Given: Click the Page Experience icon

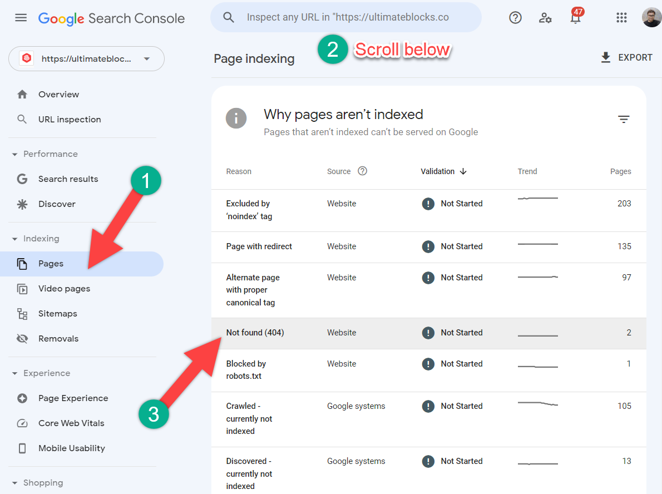Looking at the screenshot, I should [x=22, y=398].
